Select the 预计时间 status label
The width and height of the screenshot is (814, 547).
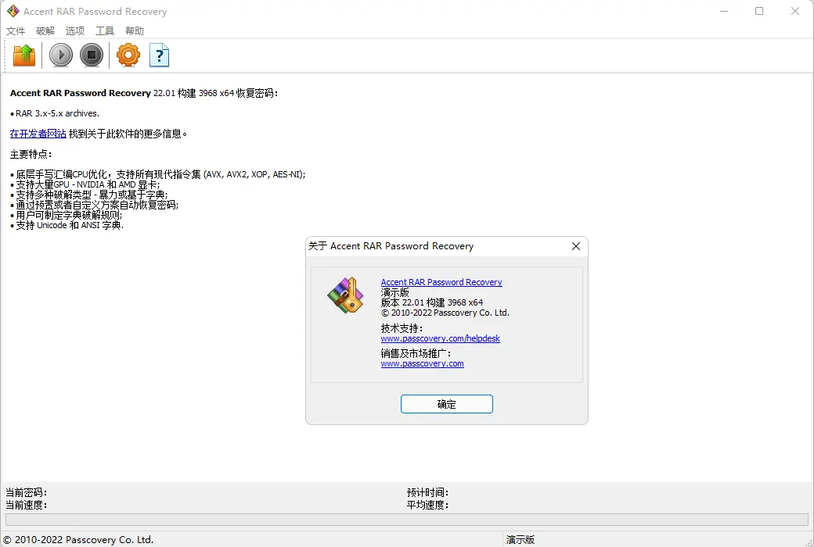[x=427, y=492]
